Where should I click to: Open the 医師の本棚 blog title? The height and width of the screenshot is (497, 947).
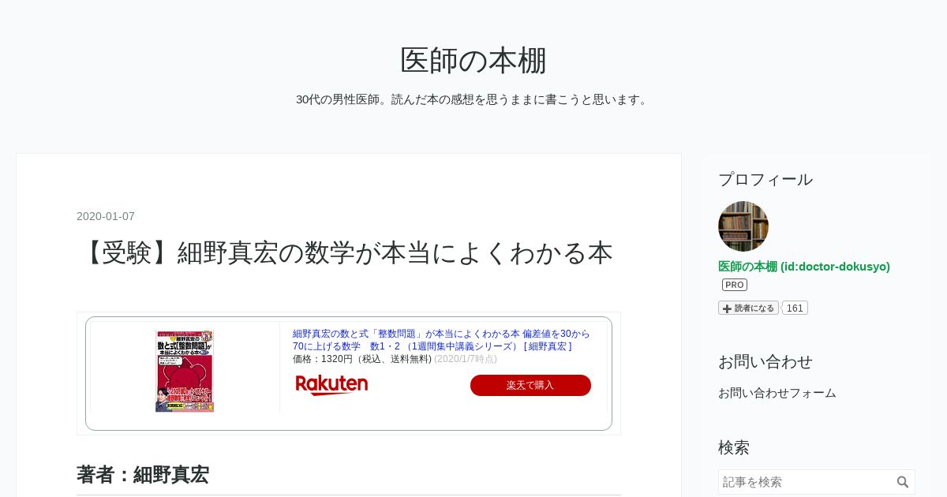[473, 60]
